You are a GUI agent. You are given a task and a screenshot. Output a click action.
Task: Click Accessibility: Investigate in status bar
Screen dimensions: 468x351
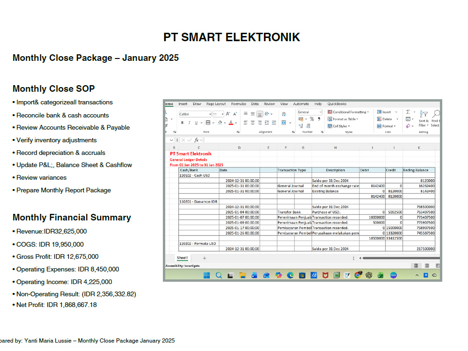(x=183, y=266)
